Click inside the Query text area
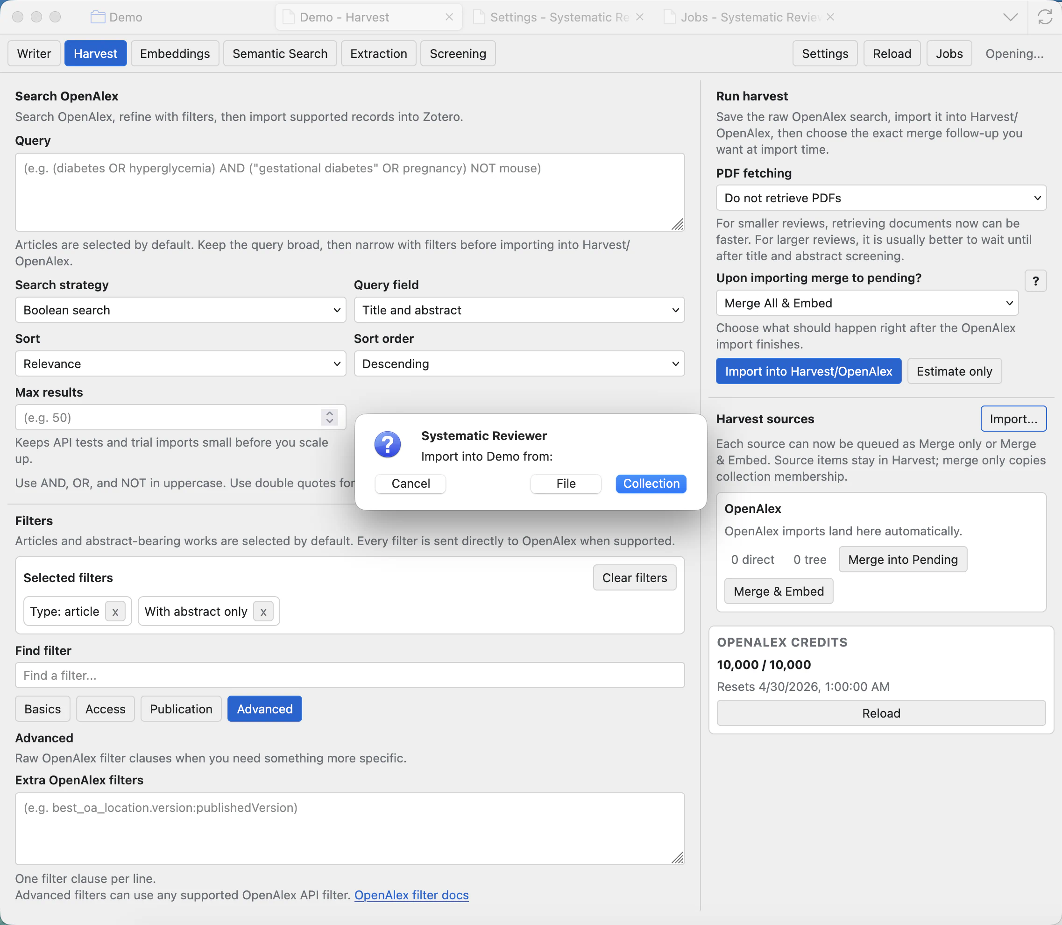This screenshot has width=1062, height=925. pyautogui.click(x=350, y=192)
